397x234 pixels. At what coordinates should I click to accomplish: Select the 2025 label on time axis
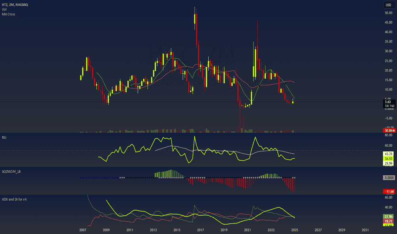click(x=294, y=230)
